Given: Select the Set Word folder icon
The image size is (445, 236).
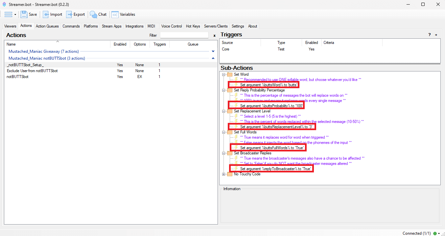Looking at the screenshot, I should [x=230, y=74].
